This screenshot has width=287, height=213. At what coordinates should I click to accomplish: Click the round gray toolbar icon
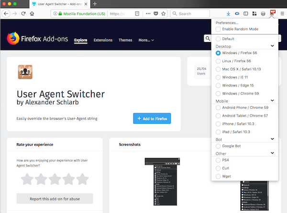click(x=263, y=14)
